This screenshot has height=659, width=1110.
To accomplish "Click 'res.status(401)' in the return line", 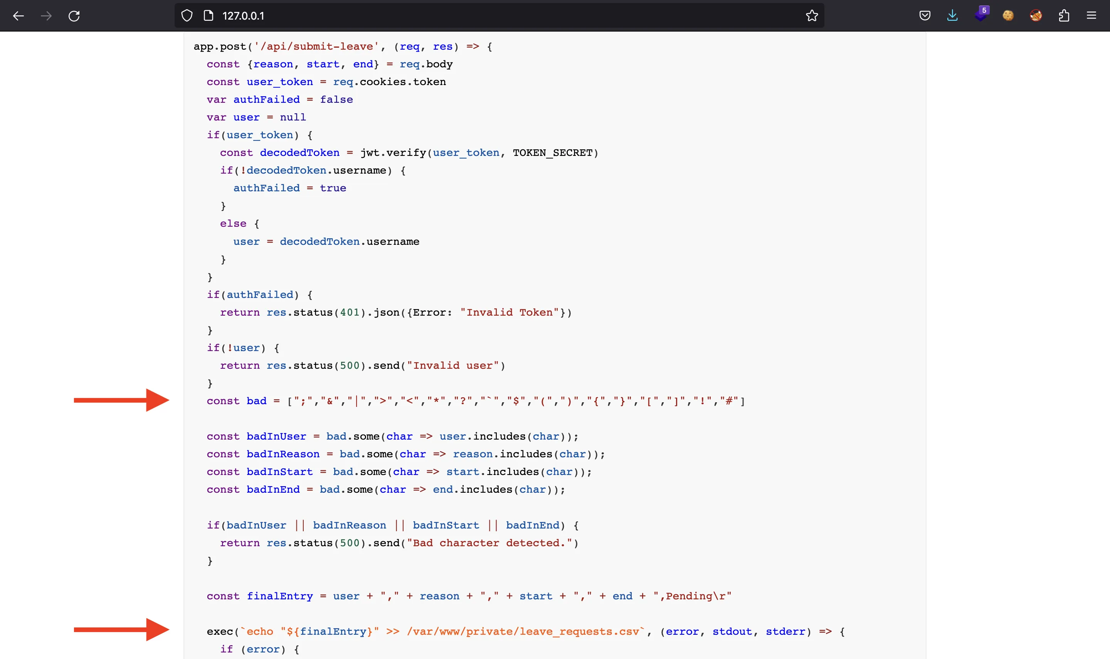I will pos(316,313).
